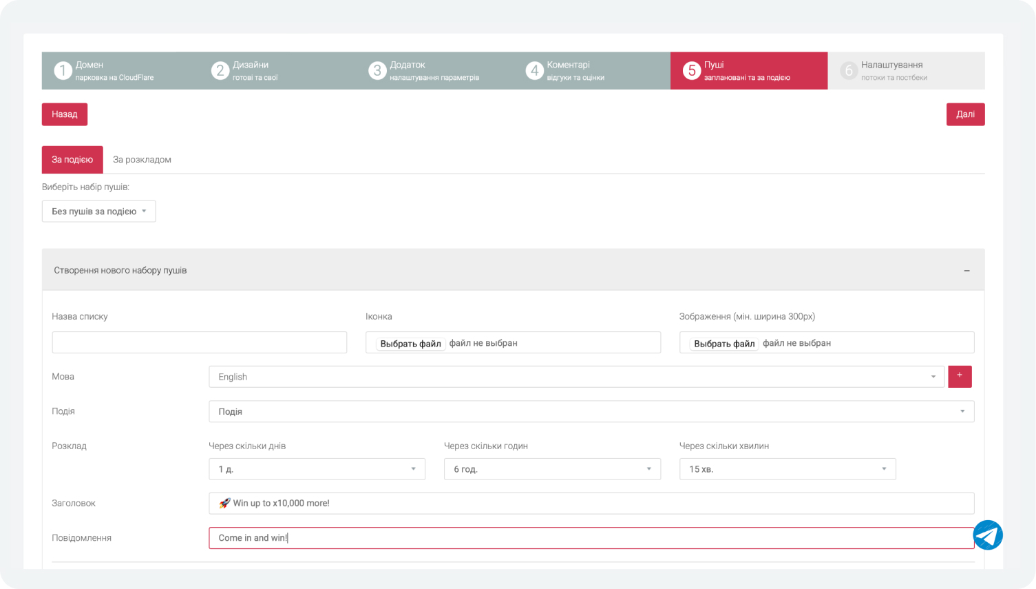Open the push set selection dropdown
Screen dimensions: 1036x589
[x=98, y=211]
